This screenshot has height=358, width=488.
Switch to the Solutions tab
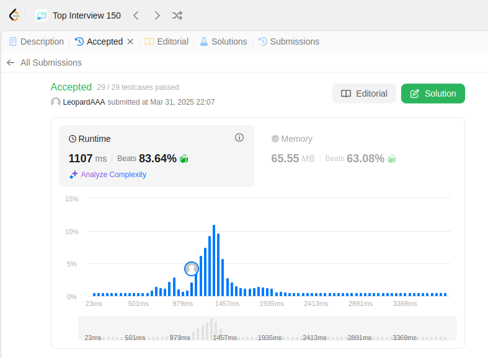click(223, 41)
